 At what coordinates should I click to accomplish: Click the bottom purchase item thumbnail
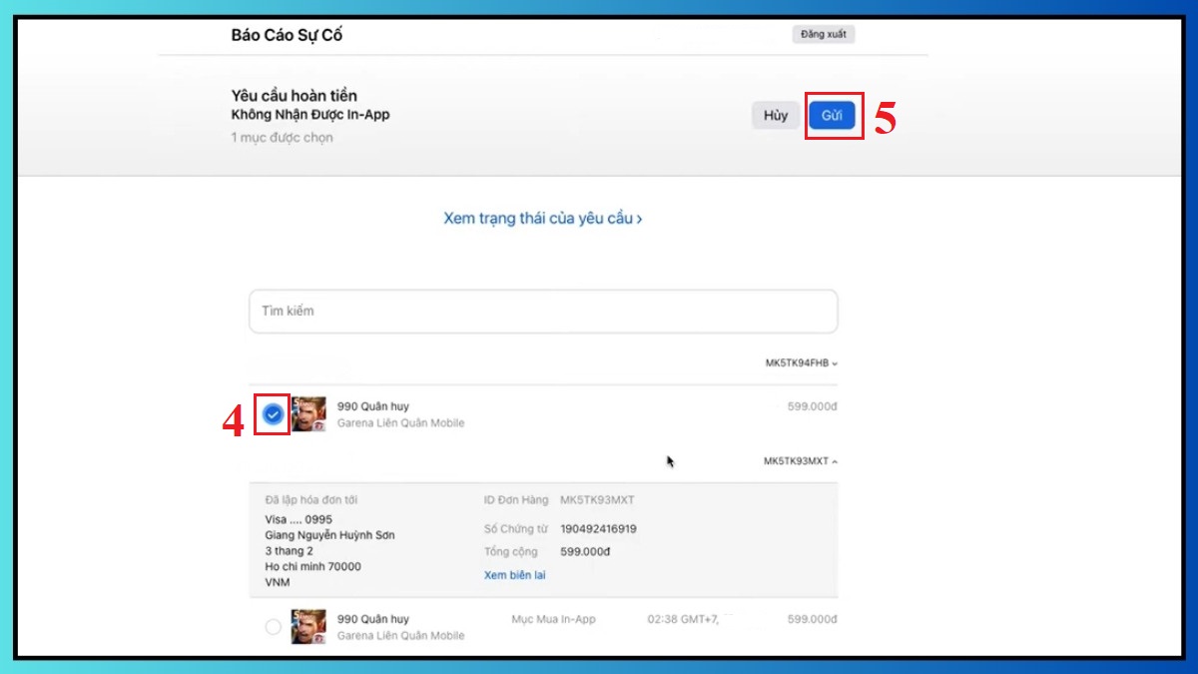[309, 626]
